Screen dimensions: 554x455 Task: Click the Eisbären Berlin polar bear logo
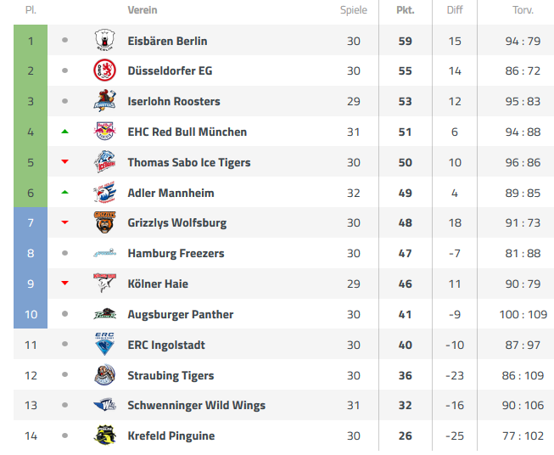point(104,40)
